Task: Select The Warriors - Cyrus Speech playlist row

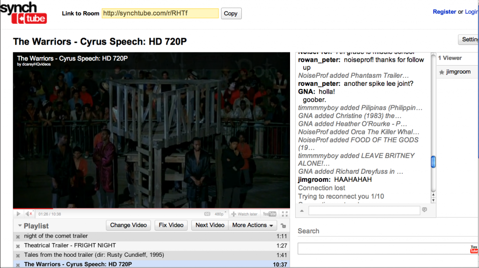Action: click(x=152, y=264)
